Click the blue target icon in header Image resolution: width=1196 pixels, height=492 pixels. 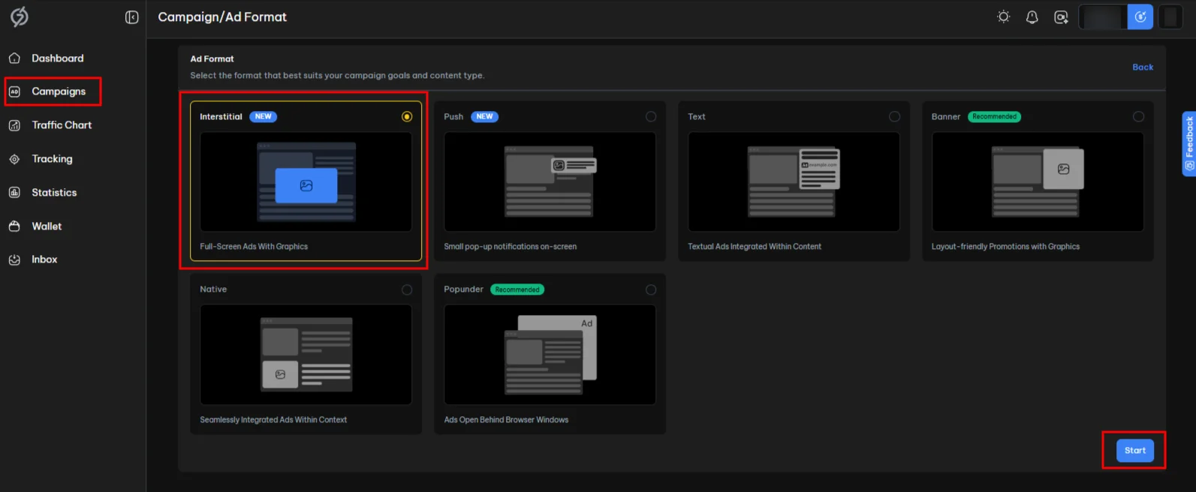click(1140, 16)
